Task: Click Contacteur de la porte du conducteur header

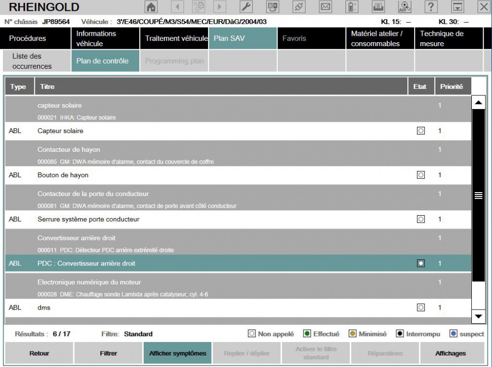Action: 238,198
